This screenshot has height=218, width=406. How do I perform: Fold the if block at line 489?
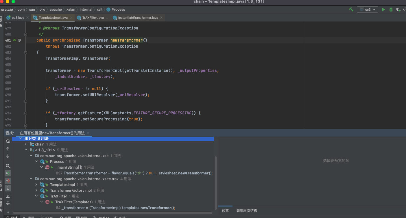25,89
